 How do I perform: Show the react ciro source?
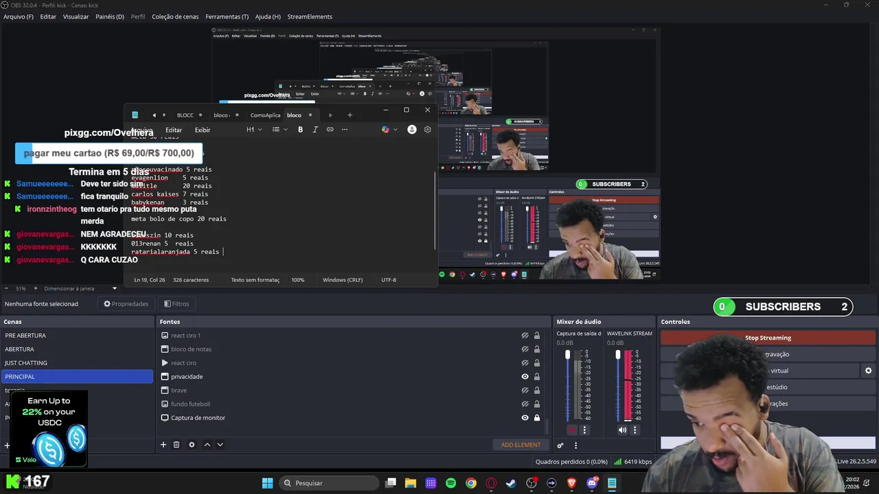(525, 363)
